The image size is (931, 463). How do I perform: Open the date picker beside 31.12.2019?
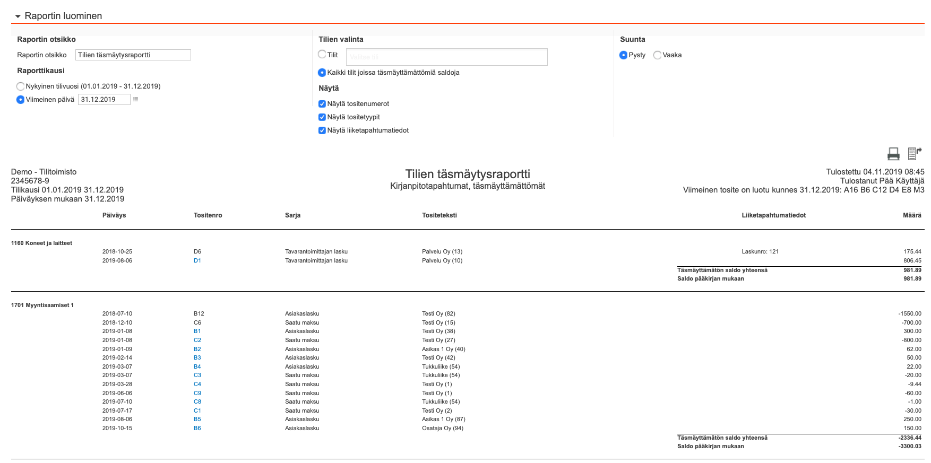136,100
